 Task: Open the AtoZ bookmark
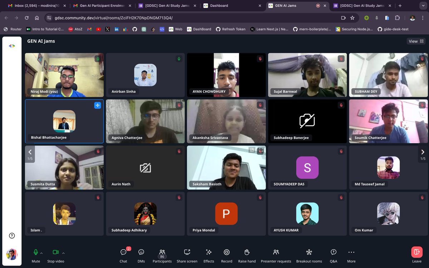pos(75,29)
